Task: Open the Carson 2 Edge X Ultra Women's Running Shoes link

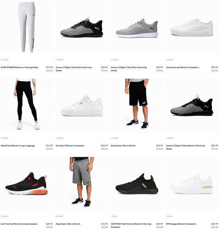Action: tap(185, 147)
